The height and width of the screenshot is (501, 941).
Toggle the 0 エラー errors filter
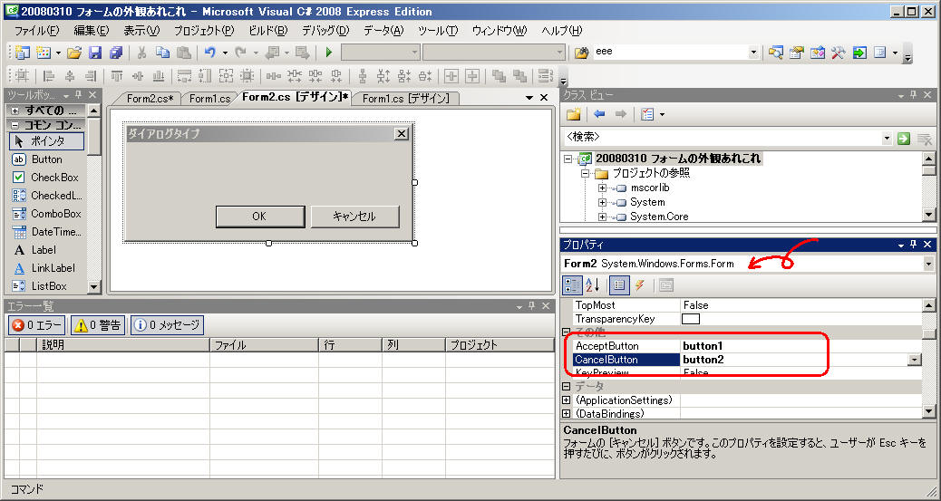[x=36, y=325]
